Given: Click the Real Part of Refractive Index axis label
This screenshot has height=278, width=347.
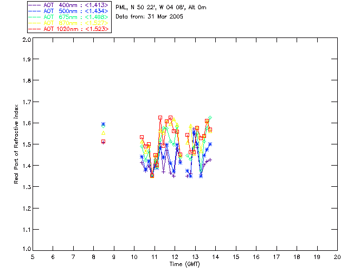Looking at the screenshot, I should [x=16, y=144].
